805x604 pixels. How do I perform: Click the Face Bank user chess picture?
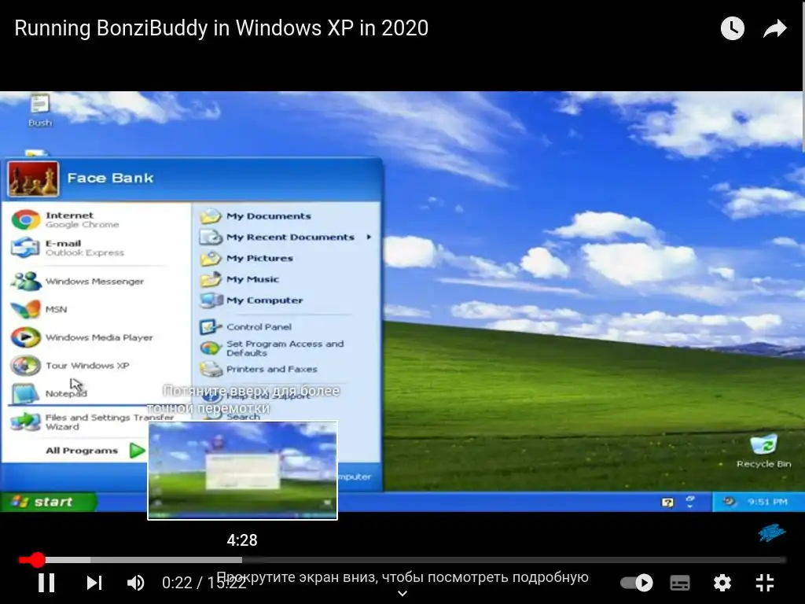(x=33, y=179)
